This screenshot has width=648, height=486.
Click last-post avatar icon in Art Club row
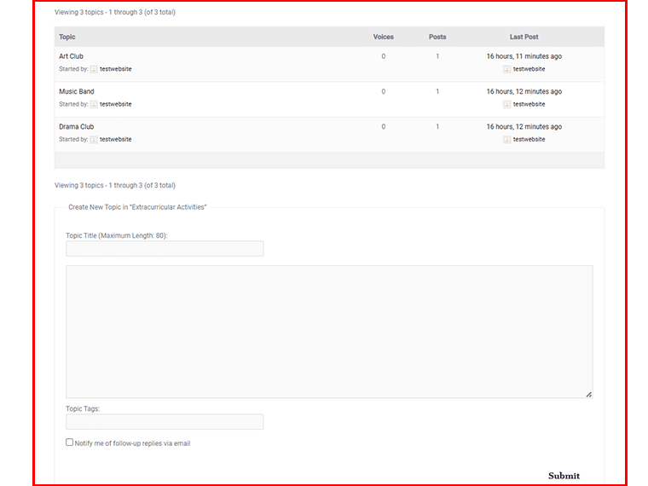tap(506, 69)
